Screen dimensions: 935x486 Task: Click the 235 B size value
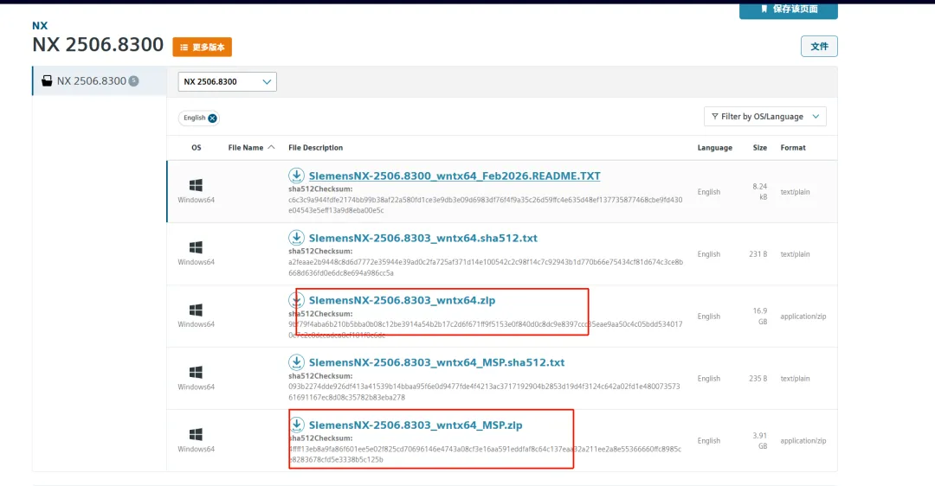(x=758, y=379)
